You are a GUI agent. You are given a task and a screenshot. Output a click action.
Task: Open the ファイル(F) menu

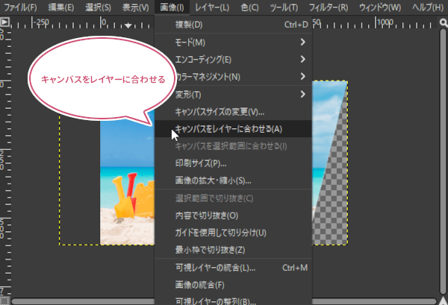pyautogui.click(x=20, y=7)
